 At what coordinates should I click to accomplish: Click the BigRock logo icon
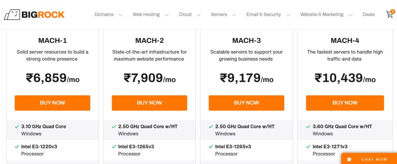(12, 15)
